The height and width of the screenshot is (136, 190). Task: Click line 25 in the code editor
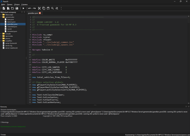(53, 77)
